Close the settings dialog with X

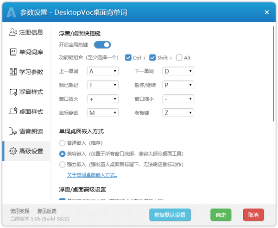[x=267, y=12]
